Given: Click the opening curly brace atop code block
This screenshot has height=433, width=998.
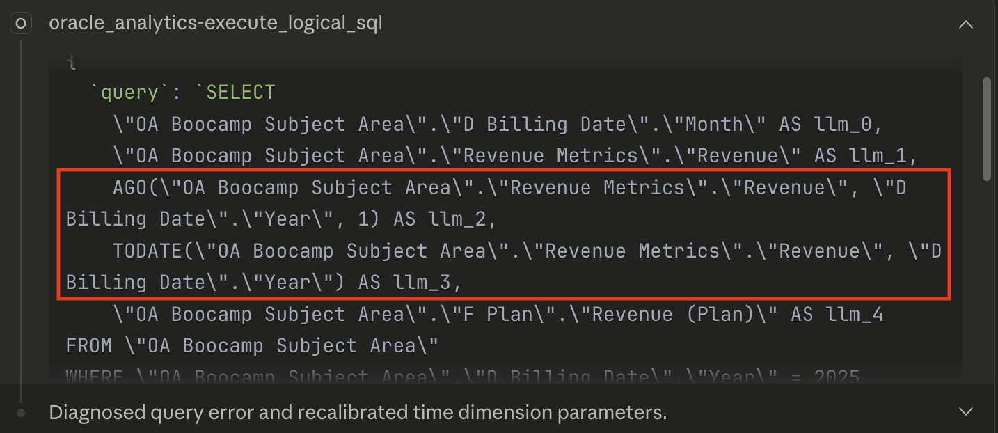Looking at the screenshot, I should 71,62.
